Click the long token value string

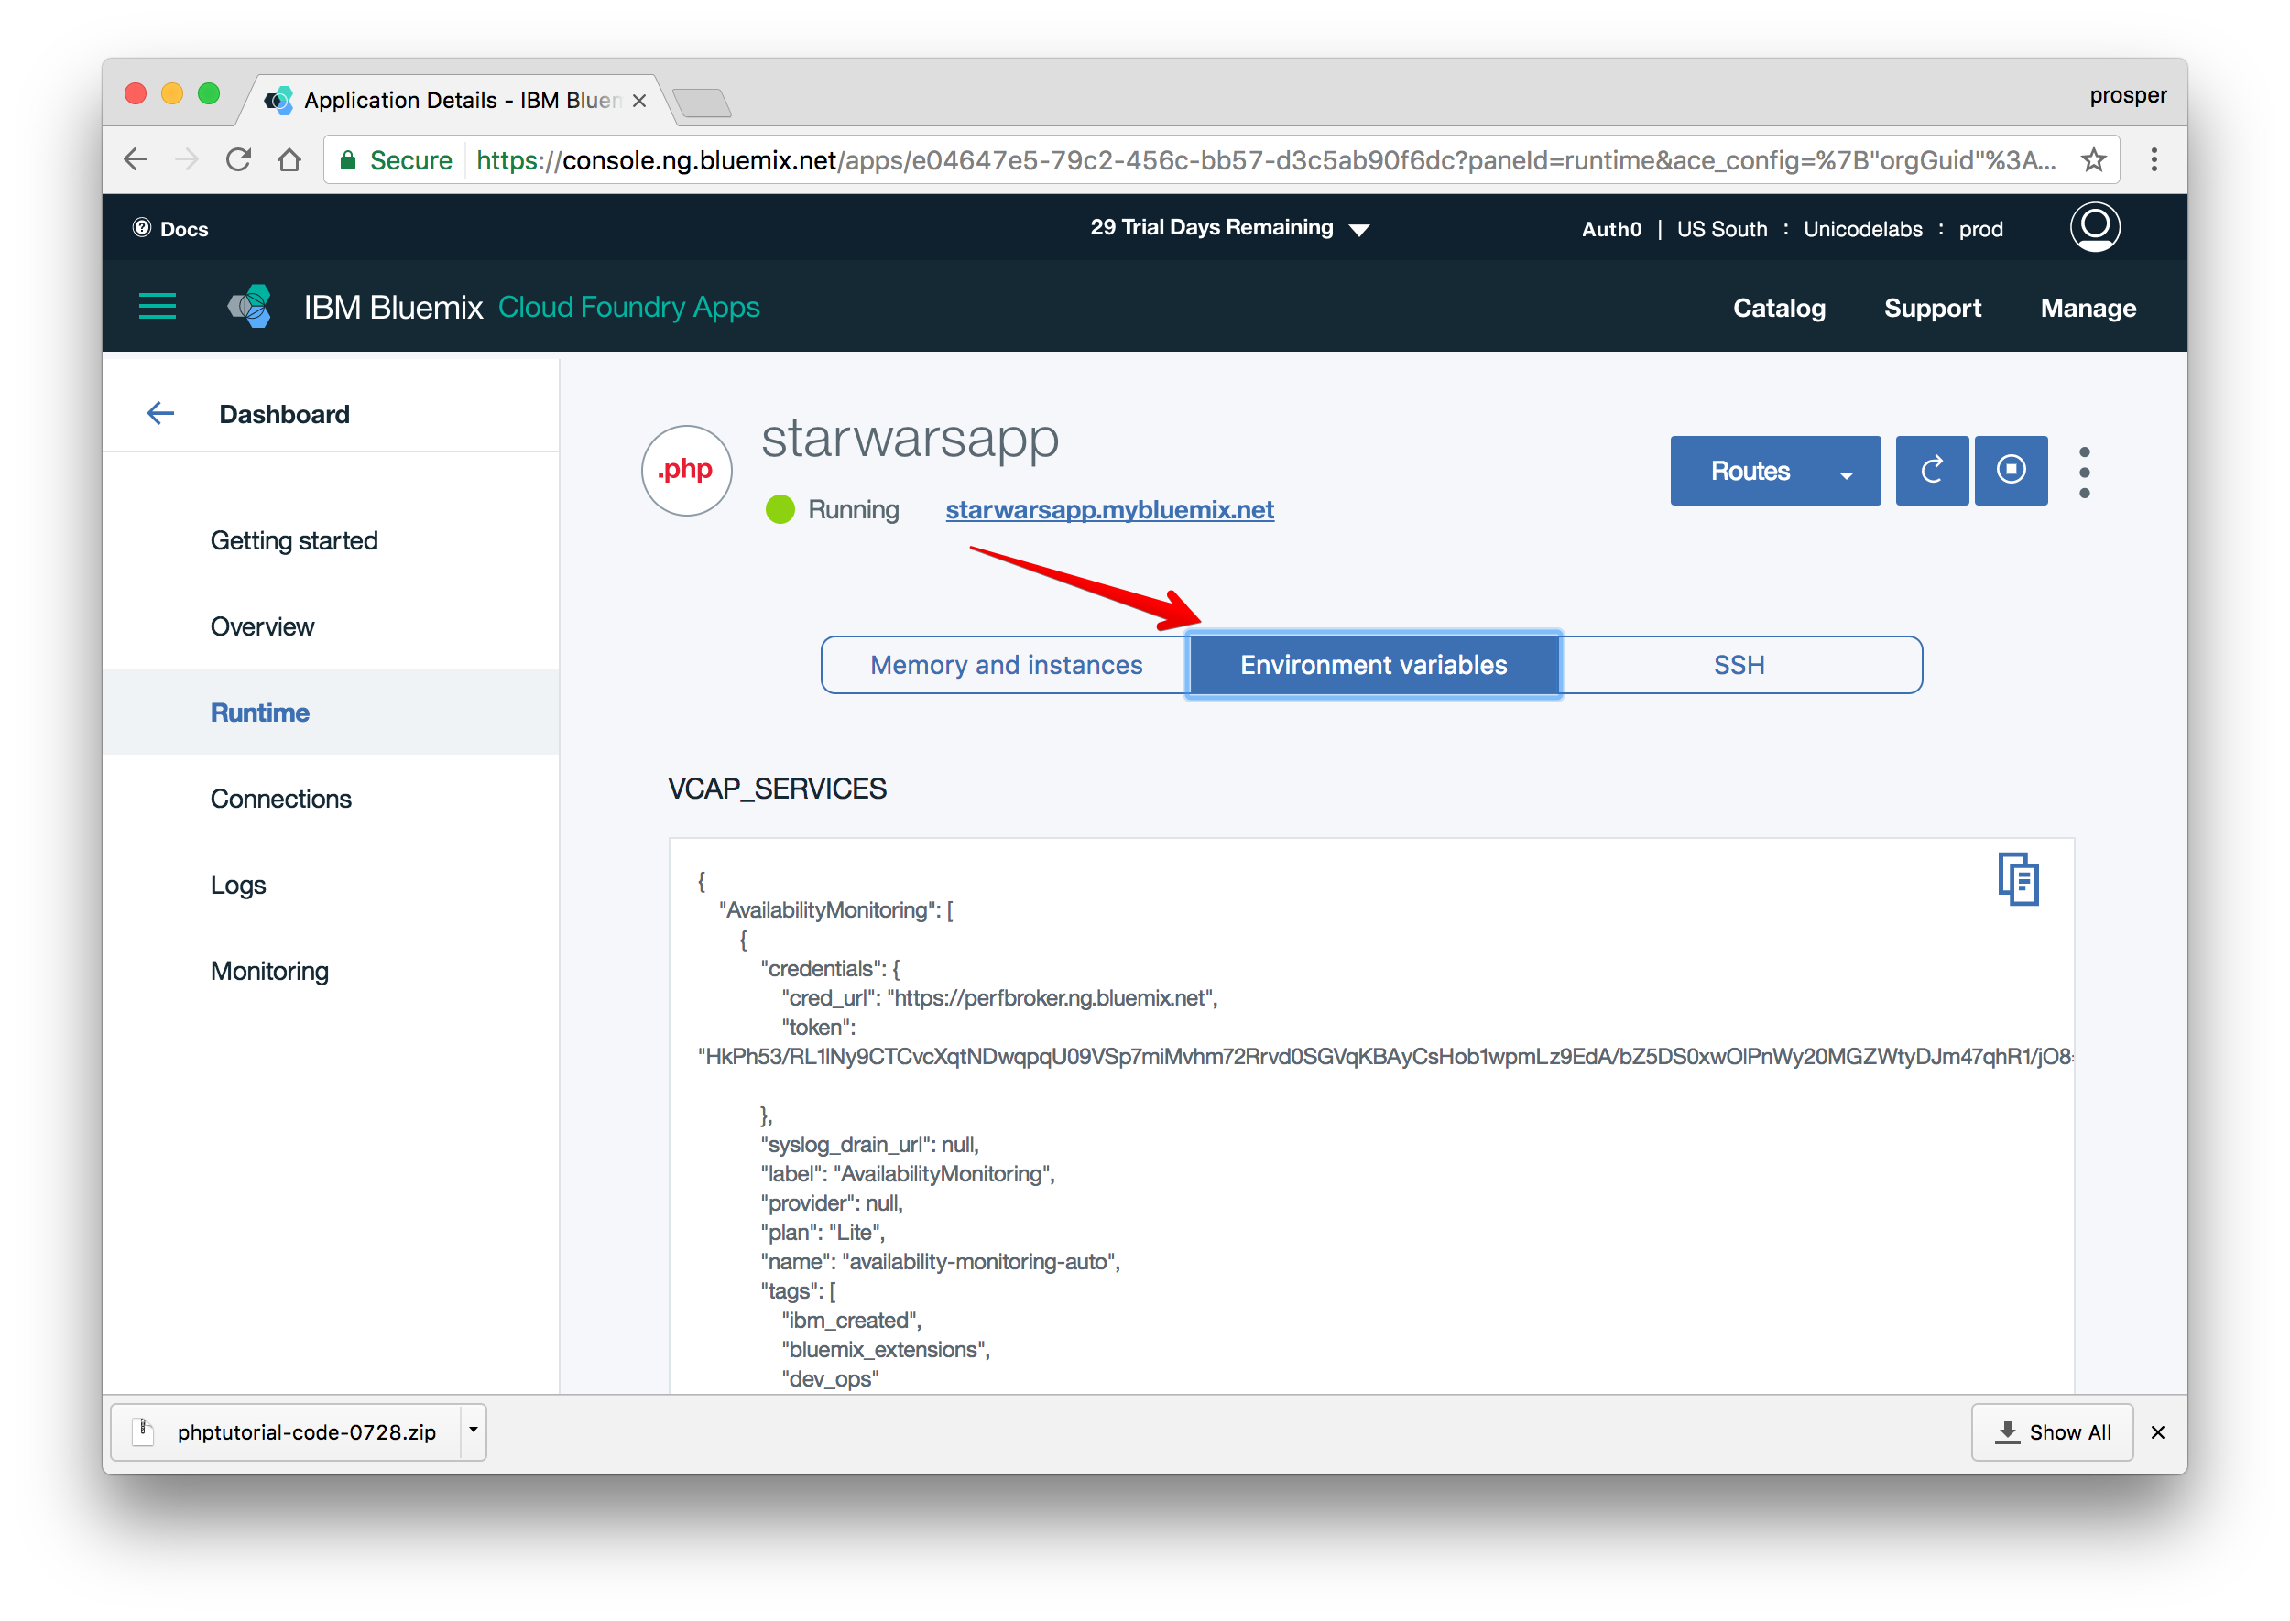[1385, 1056]
